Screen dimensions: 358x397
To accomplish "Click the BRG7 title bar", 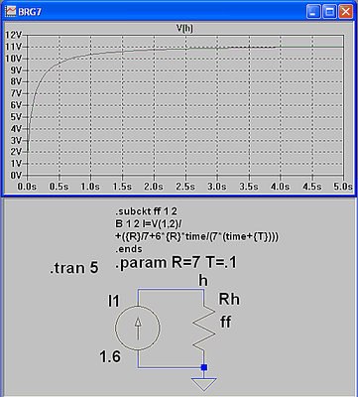I will point(159,12).
